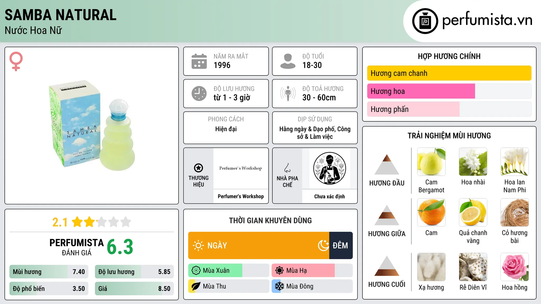Click the Hoa nhài note image
This screenshot has height=304, width=541.
pyautogui.click(x=473, y=162)
